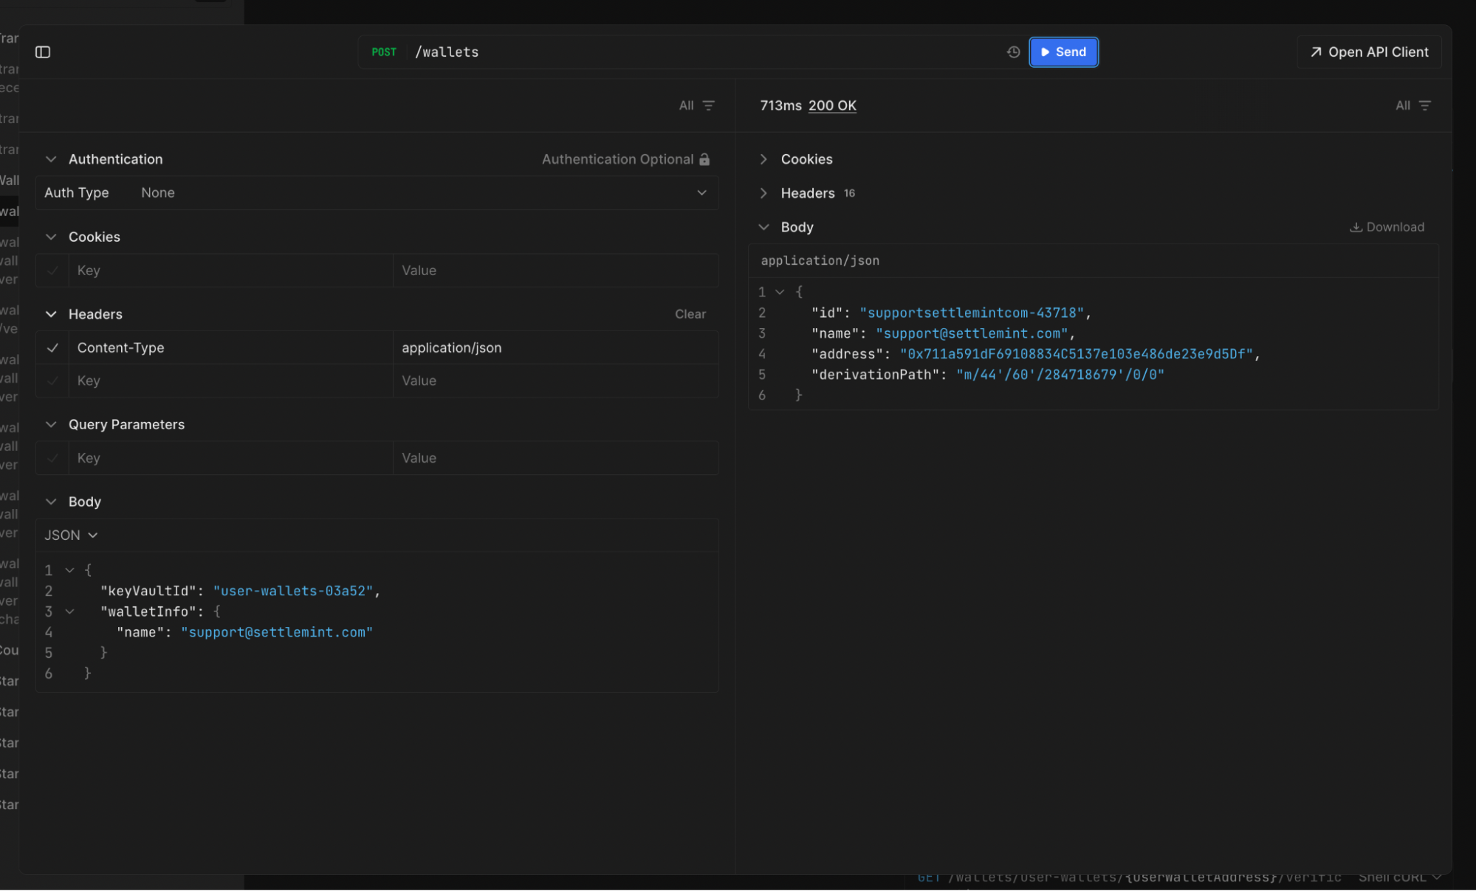Image resolution: width=1476 pixels, height=891 pixels.
Task: Open API Client in new view
Action: click(1369, 52)
